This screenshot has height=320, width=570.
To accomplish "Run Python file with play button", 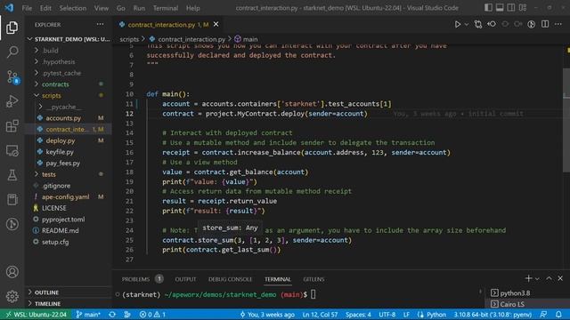I will pos(457,24).
